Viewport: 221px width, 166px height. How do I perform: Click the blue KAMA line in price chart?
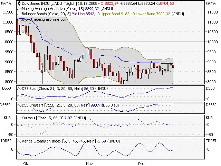99,55
